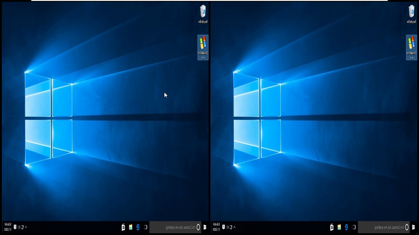Expand hidden tray icons on the left desktop

pos(26,227)
